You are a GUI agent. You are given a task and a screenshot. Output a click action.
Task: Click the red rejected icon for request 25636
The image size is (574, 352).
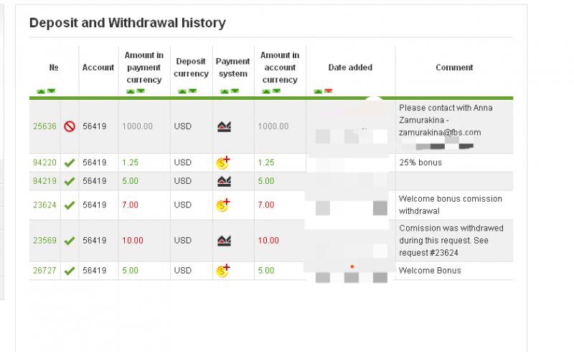pyautogui.click(x=70, y=126)
